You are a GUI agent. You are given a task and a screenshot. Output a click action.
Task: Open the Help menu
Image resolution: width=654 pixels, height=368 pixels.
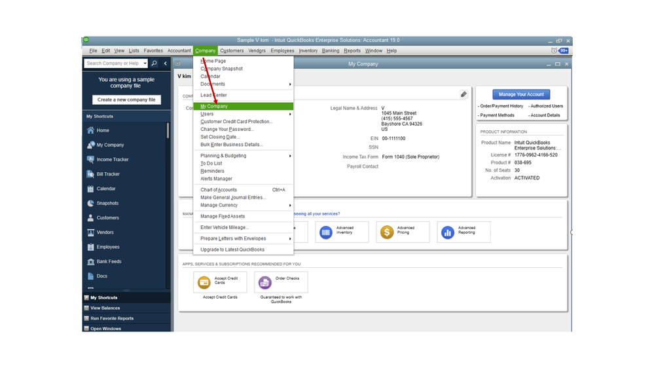pos(391,50)
